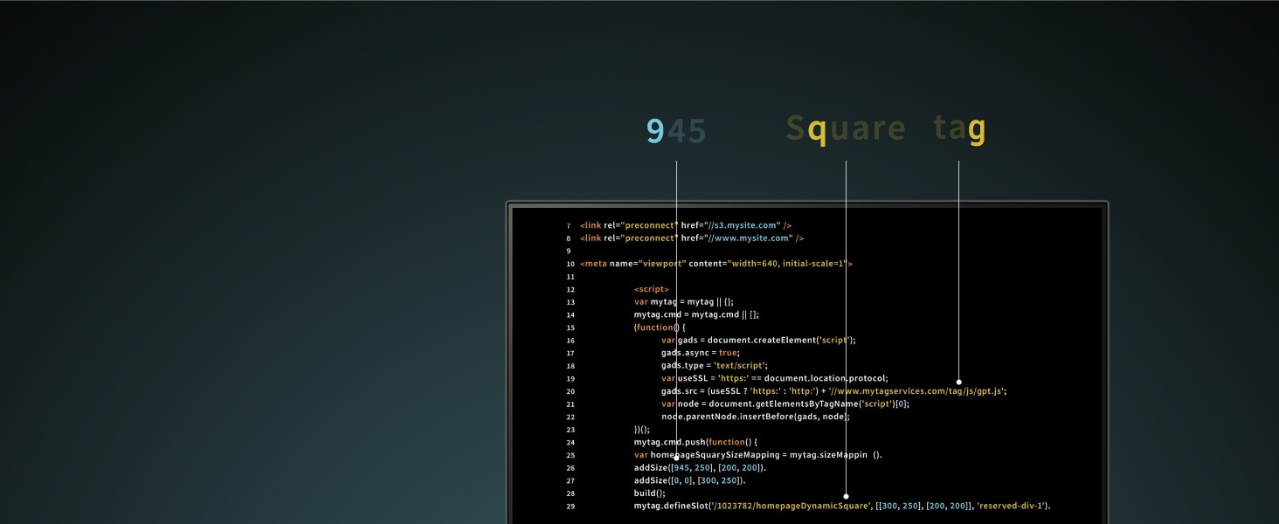
Task: Click line number 10 in the gutter
Action: (570, 264)
